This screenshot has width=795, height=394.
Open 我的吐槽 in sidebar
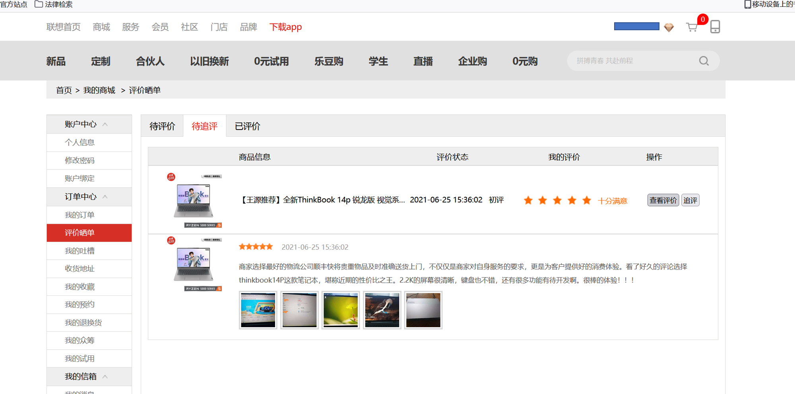[x=89, y=251]
